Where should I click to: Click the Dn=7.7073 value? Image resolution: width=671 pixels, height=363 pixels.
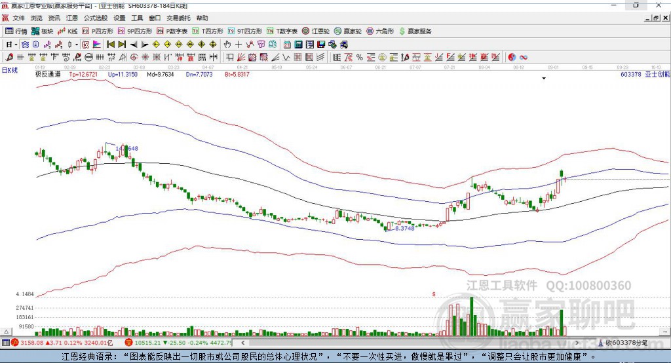tap(199, 74)
